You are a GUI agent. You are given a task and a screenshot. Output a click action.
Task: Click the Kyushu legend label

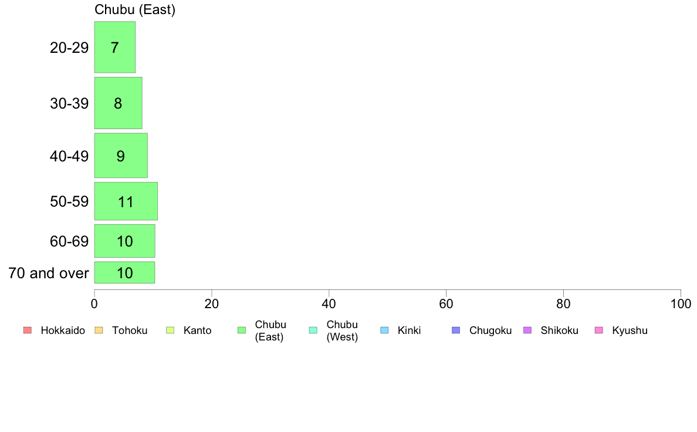(x=630, y=330)
